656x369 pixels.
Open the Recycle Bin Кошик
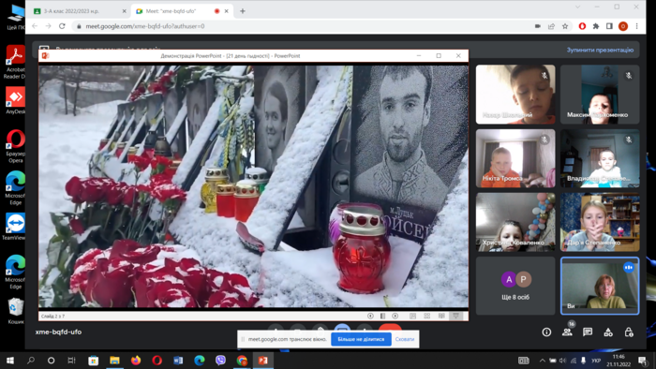click(x=15, y=311)
